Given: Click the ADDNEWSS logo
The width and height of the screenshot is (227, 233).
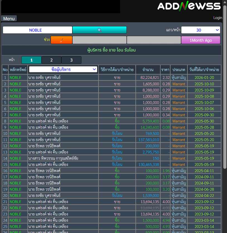Looking at the screenshot, I should coord(189,6).
